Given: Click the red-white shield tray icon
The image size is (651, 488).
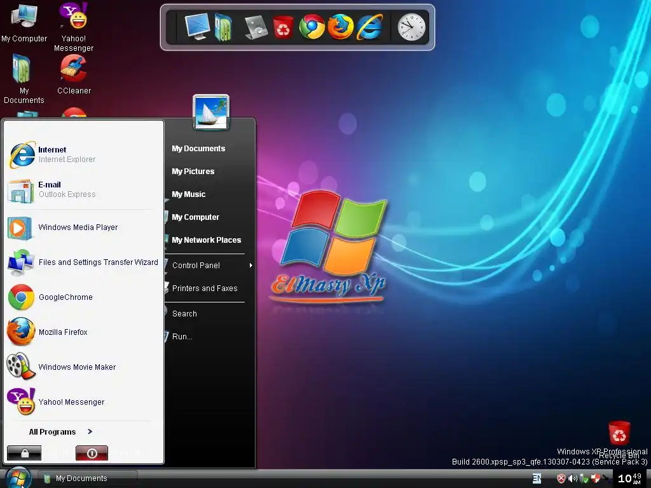Looking at the screenshot, I should [595, 479].
